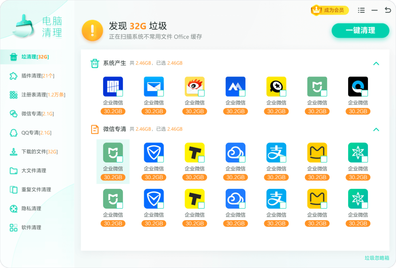Open 软件清理 from the sidebar
396x268 pixels.
tap(14, 227)
